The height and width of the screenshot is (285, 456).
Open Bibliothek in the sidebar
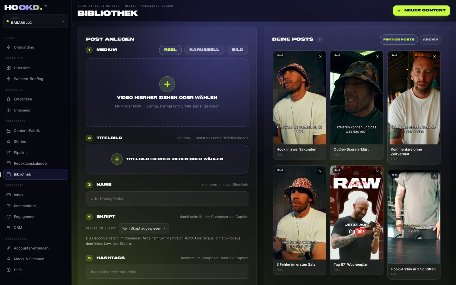36,174
